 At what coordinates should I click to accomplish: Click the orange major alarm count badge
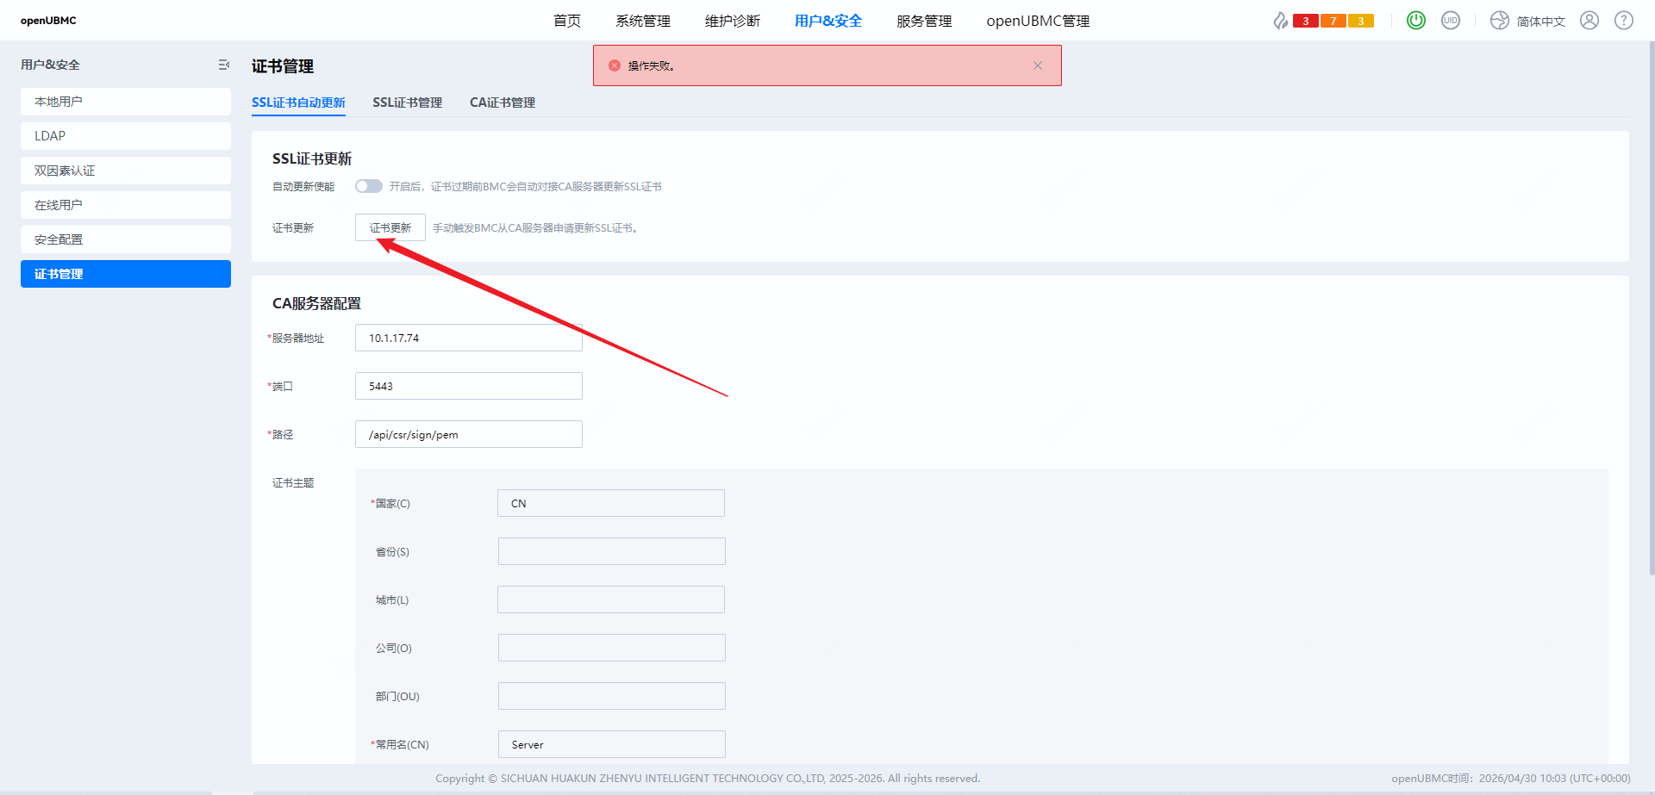(1333, 21)
